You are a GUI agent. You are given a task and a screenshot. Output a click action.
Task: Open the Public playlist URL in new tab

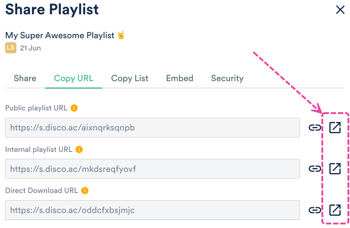pos(335,128)
